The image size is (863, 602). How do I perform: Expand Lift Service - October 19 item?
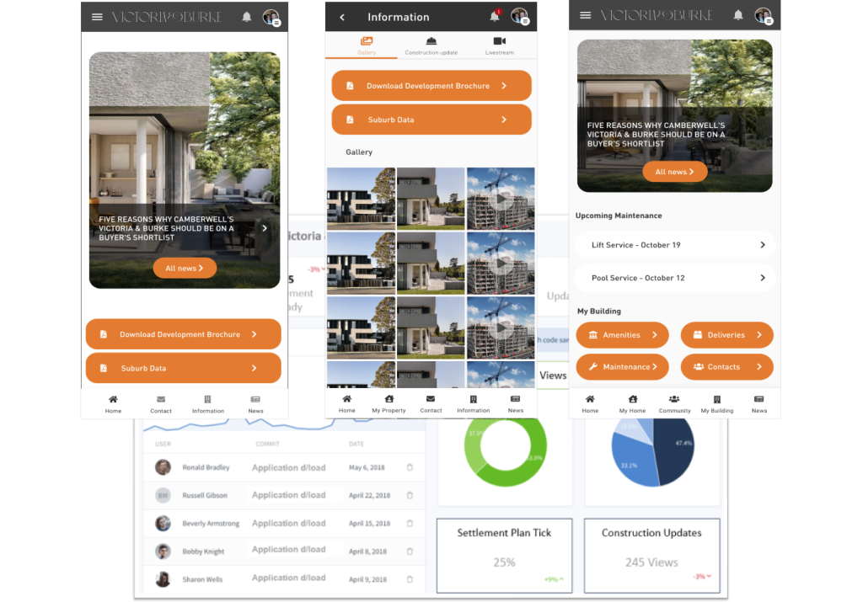coord(674,245)
